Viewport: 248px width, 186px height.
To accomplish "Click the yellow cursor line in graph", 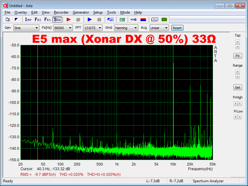I will click(x=38, y=103).
